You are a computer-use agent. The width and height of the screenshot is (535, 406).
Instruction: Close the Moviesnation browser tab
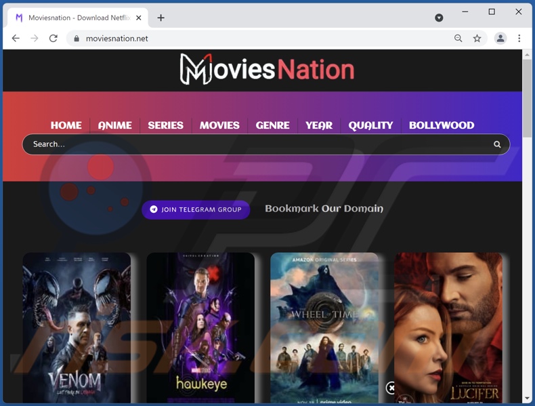point(139,18)
